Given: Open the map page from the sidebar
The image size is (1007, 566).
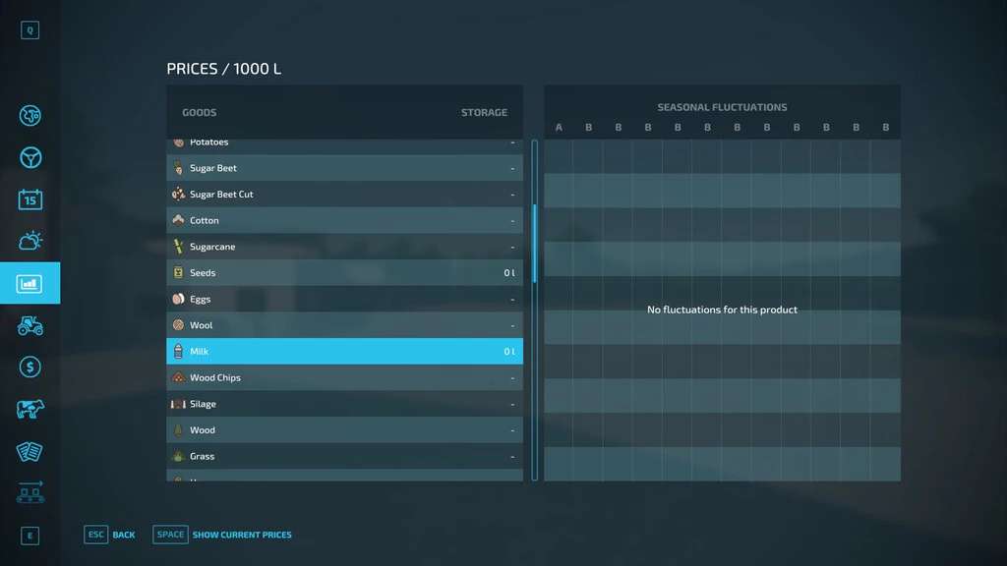Looking at the screenshot, I should coord(30,116).
